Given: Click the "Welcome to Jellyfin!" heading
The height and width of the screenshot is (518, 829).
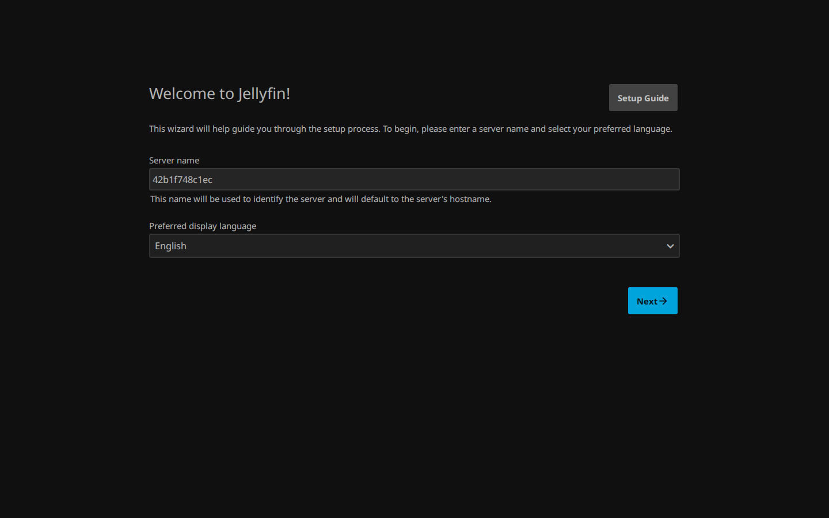Looking at the screenshot, I should 219,93.
